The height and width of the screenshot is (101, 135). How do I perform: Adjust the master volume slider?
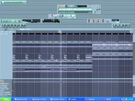point(98,9)
